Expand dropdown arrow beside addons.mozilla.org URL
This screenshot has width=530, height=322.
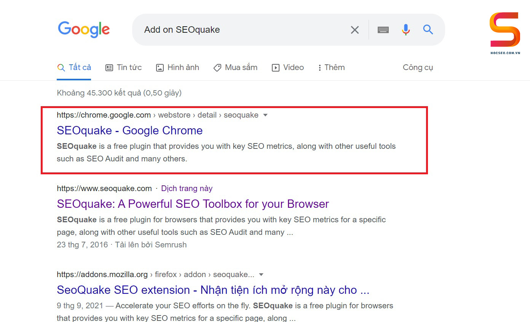[261, 274]
